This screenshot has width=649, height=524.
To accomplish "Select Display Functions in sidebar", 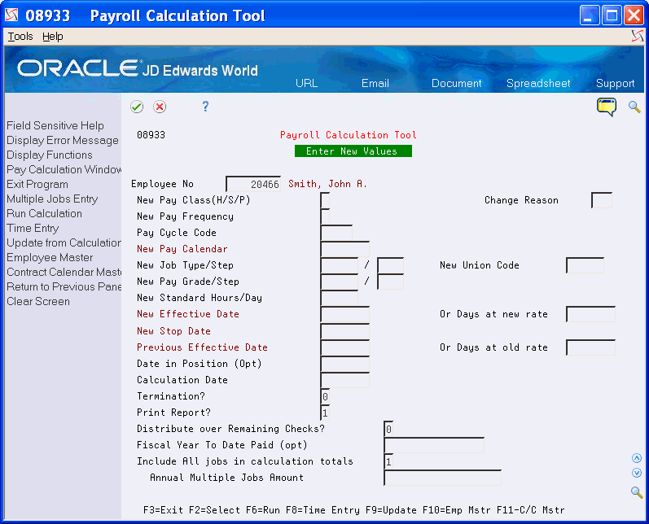I will [x=49, y=155].
